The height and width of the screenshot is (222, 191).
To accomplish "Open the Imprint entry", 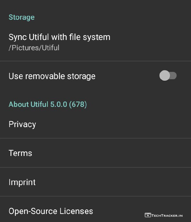I will point(22,182).
